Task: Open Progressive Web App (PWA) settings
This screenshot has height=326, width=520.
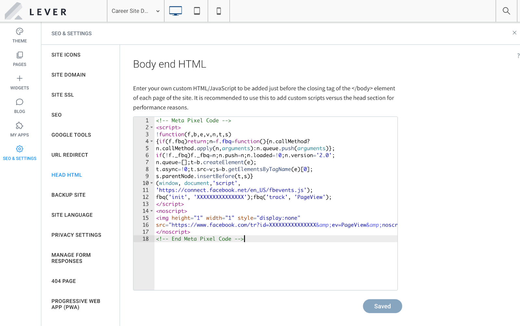Action: (x=76, y=304)
